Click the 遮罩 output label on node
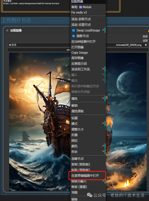Screen dimensions: 149x201 point(145,41)
